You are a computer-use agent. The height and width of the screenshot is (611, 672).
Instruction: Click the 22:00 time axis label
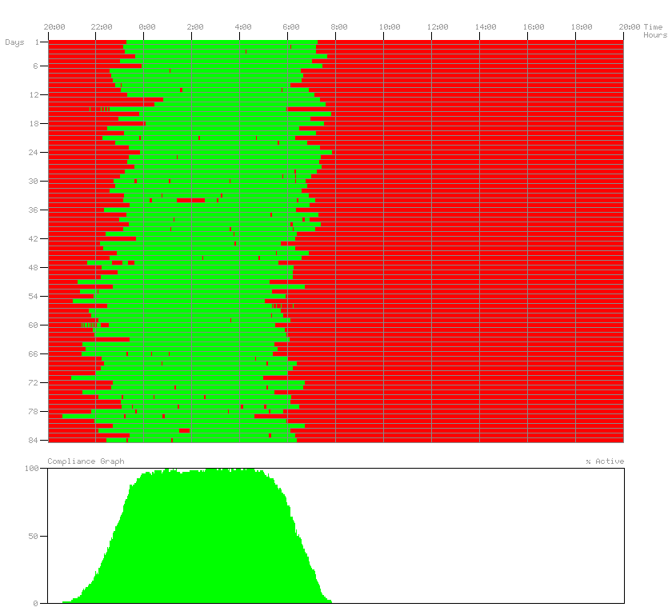102,27
